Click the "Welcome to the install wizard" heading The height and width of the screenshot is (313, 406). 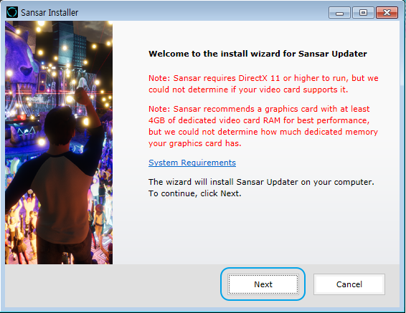258,54
